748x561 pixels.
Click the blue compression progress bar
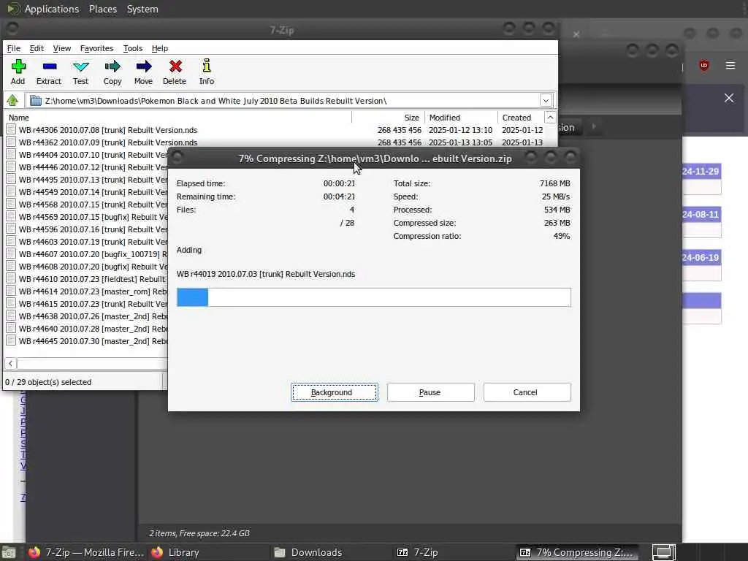coord(192,297)
